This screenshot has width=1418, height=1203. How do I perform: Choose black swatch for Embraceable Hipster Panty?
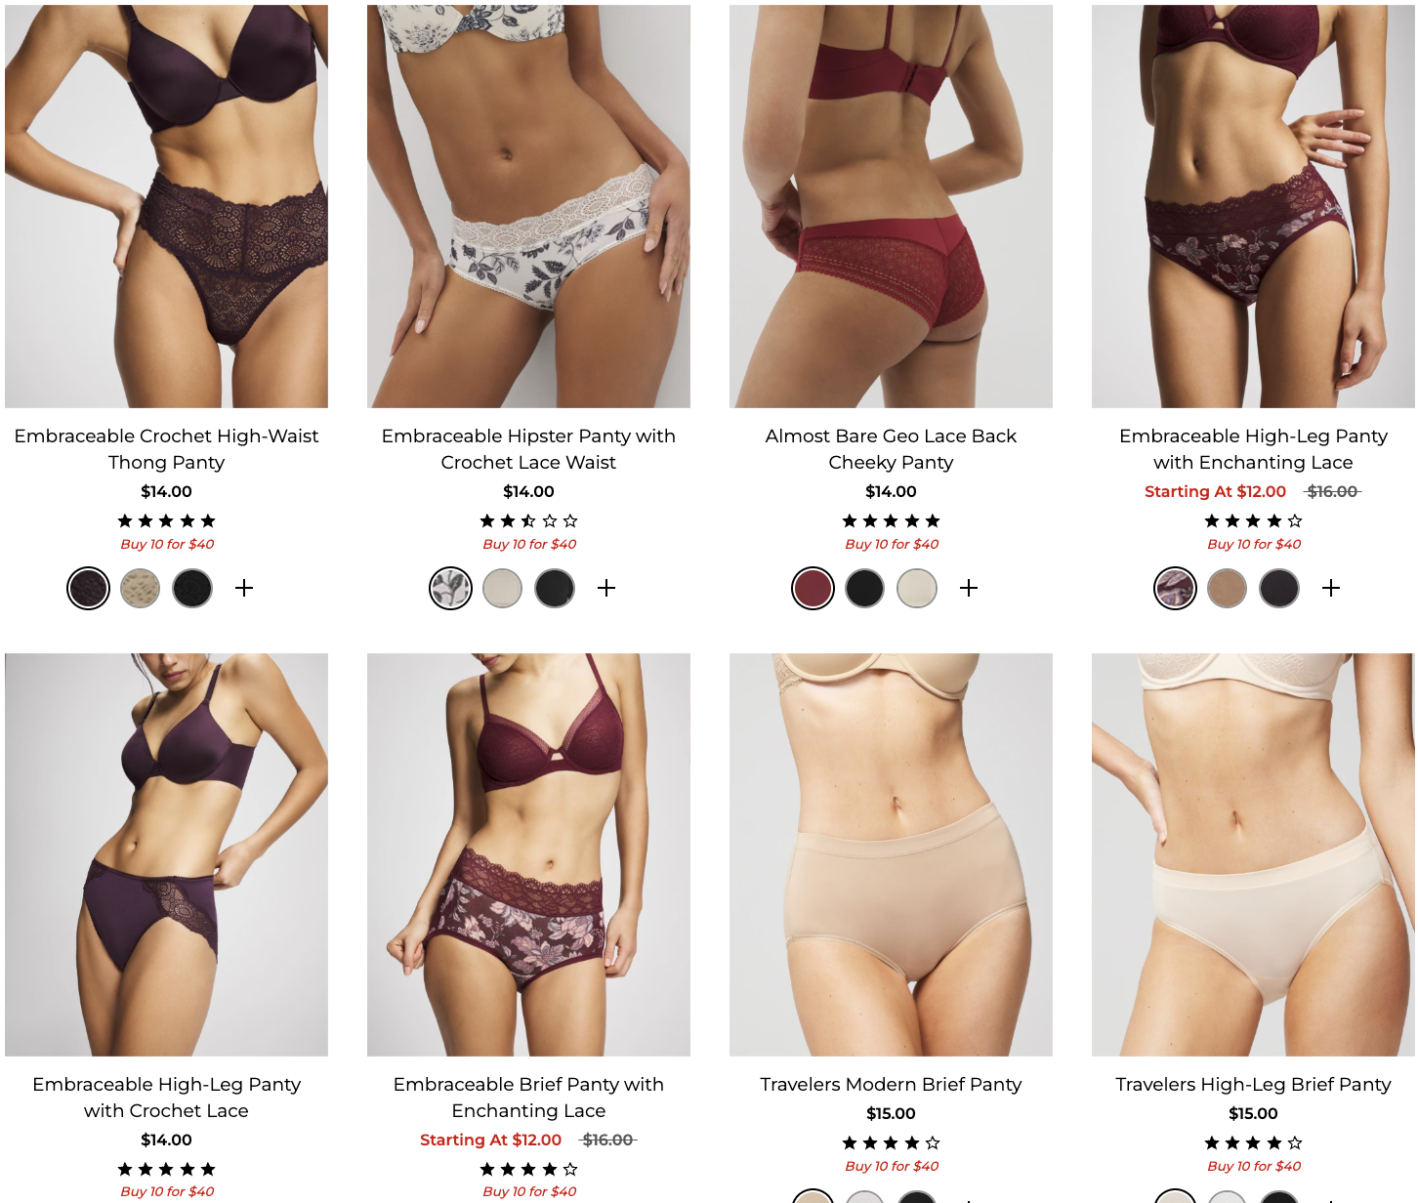click(555, 588)
